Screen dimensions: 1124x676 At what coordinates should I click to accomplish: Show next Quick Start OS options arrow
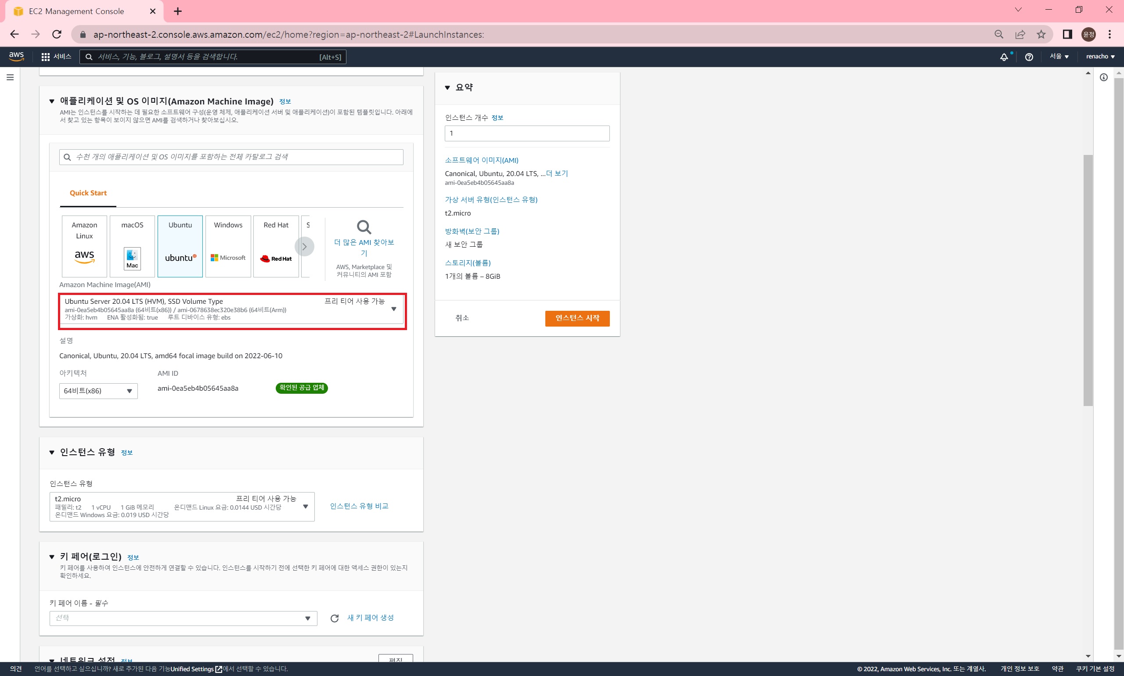point(304,246)
